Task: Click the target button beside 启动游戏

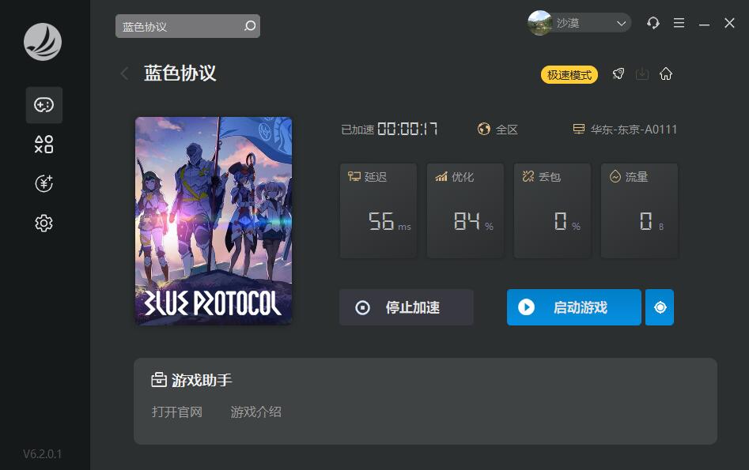Action: point(660,307)
